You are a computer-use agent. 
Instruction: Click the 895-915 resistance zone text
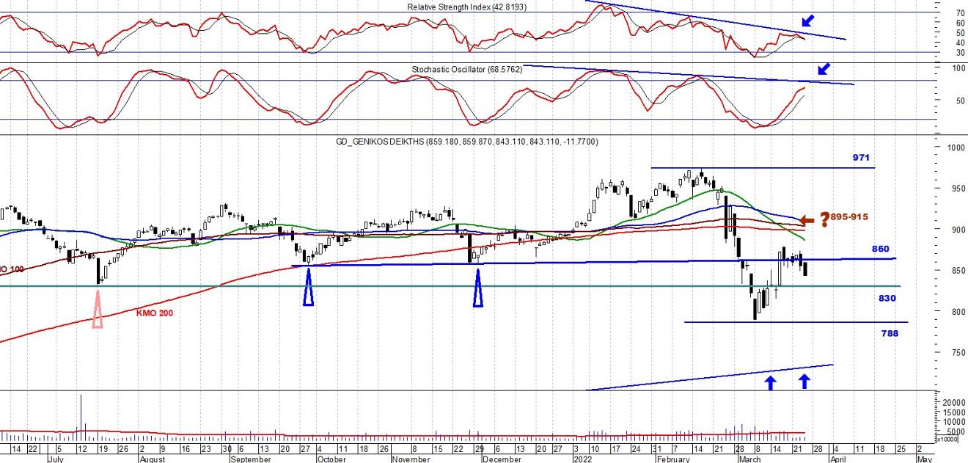pos(848,218)
